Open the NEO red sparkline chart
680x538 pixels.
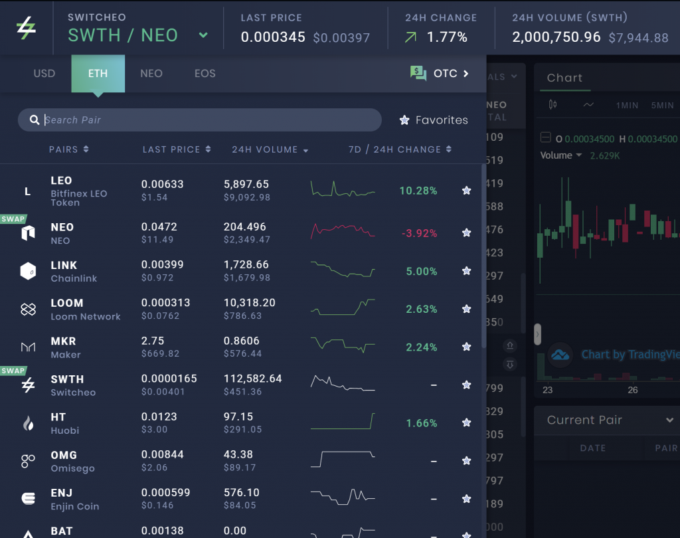343,231
